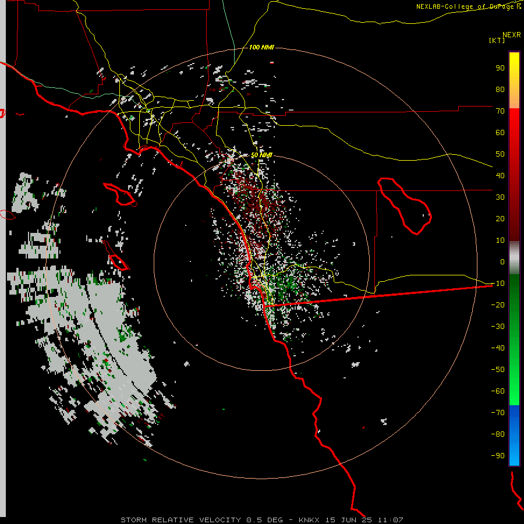Screen dimensions: 524x524
Task: Select the gray zero-velocity segment of scale
Action: [x=514, y=258]
